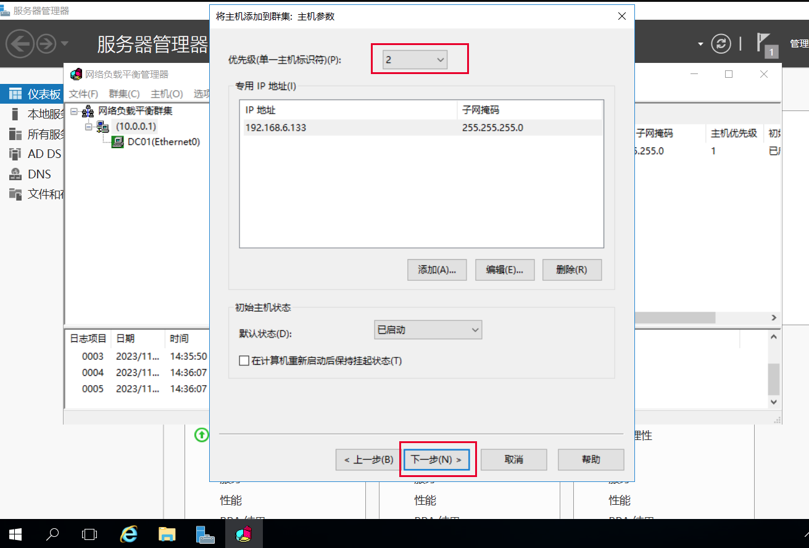
Task: Click the 下一步(N) button
Action: (x=436, y=460)
